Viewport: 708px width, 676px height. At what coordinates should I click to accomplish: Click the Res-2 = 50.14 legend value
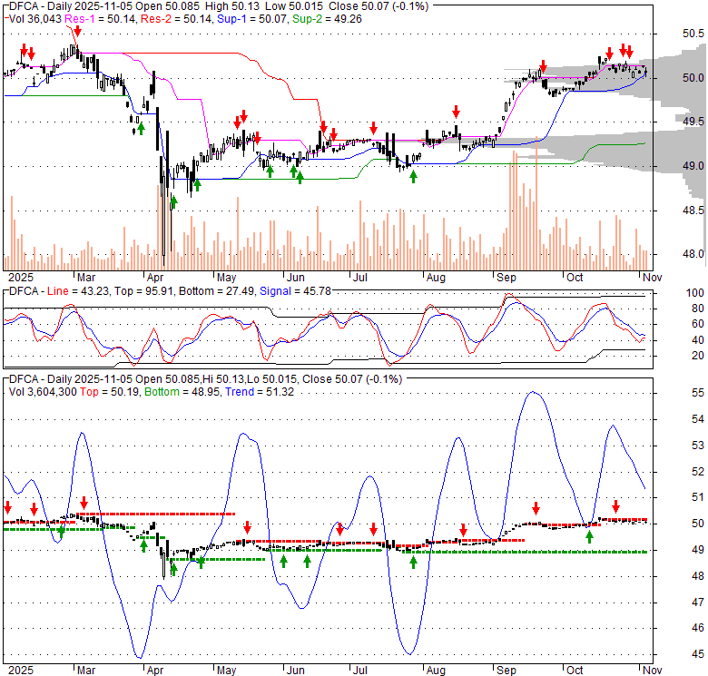(176, 19)
